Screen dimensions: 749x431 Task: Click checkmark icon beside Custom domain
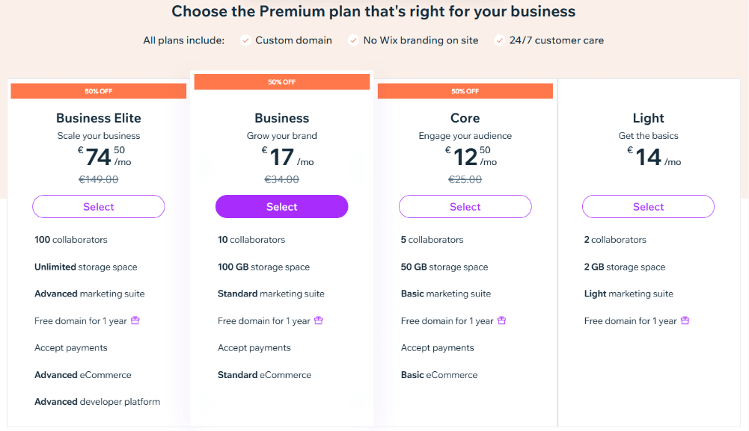tap(245, 40)
